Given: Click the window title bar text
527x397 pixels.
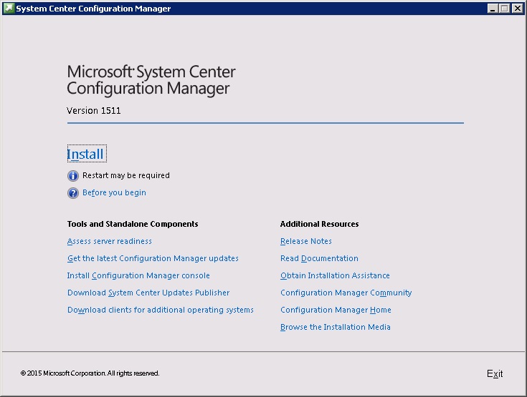Looking at the screenshot, I should tap(93, 9).
